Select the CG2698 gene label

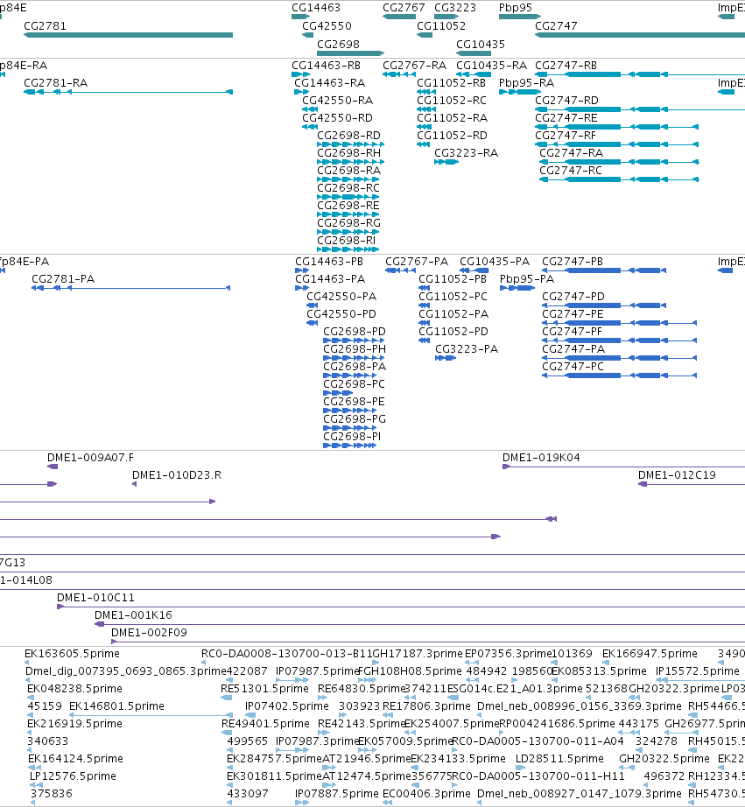point(338,45)
